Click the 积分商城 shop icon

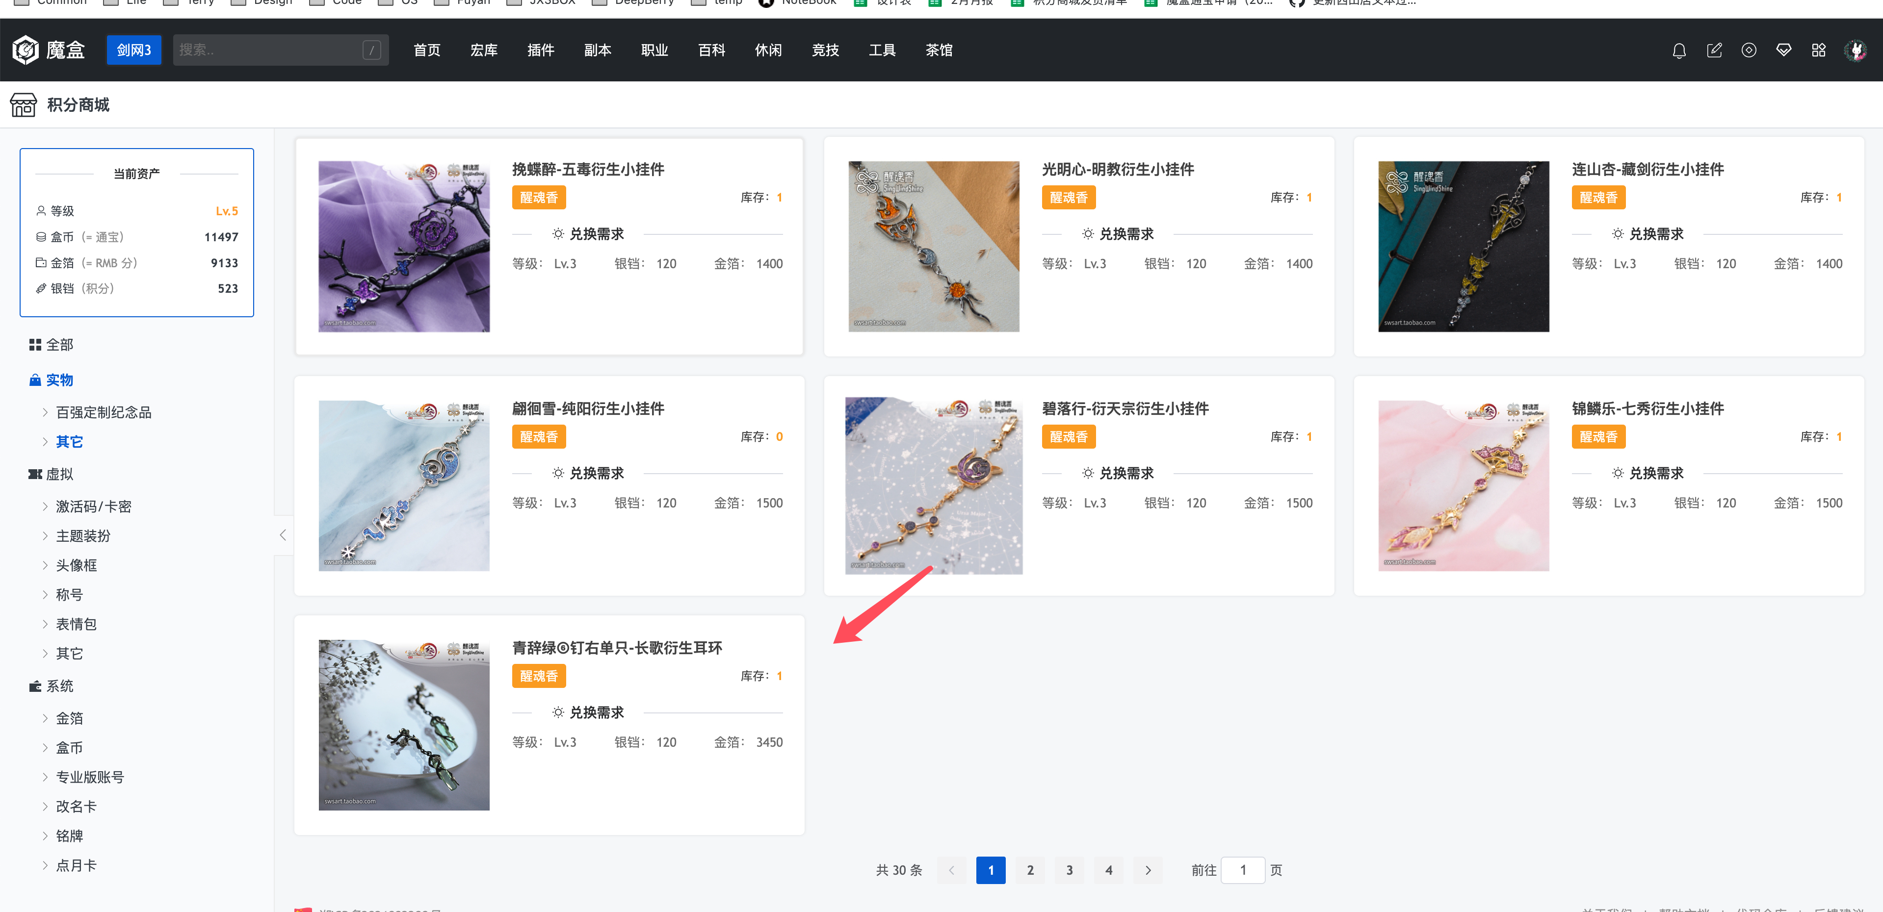[24, 104]
